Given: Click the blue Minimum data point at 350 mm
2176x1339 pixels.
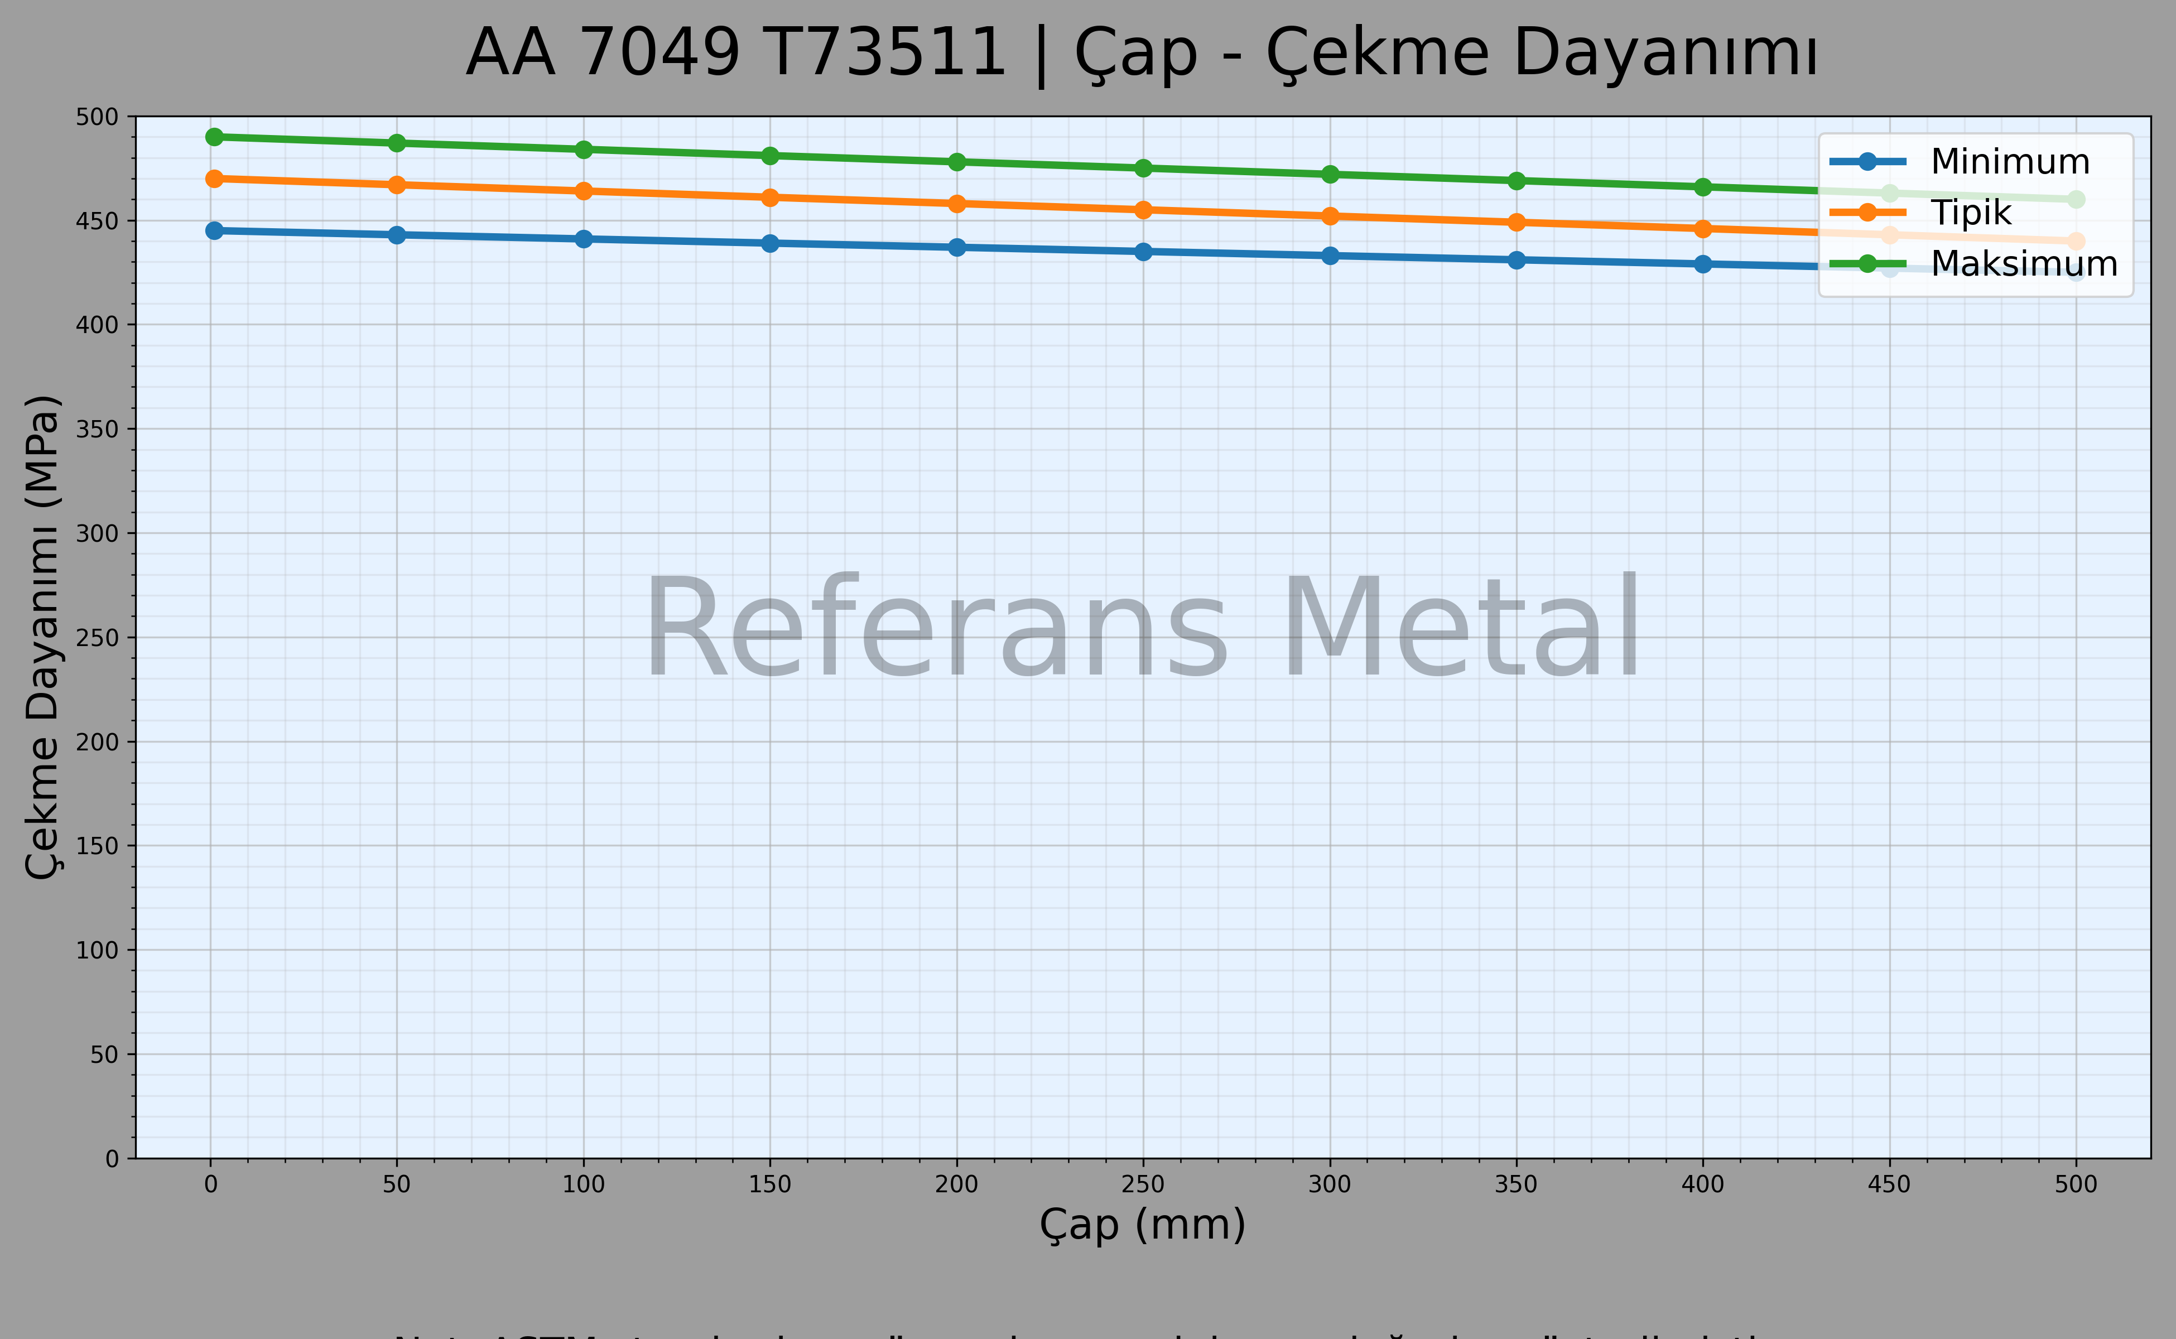Looking at the screenshot, I should (x=1516, y=261).
